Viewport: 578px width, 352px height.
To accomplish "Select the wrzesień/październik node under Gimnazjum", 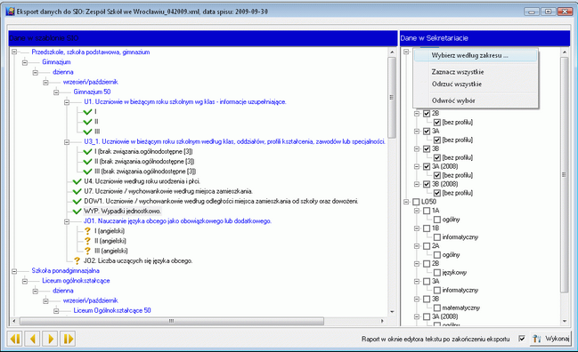I will pos(90,82).
